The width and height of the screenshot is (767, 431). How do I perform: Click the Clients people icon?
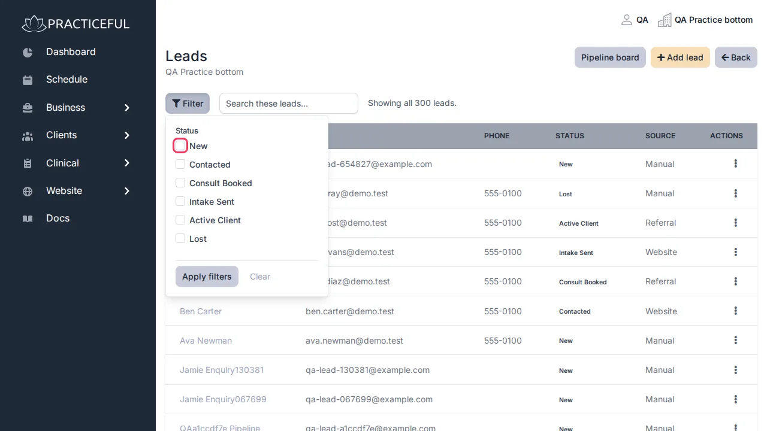(x=28, y=135)
